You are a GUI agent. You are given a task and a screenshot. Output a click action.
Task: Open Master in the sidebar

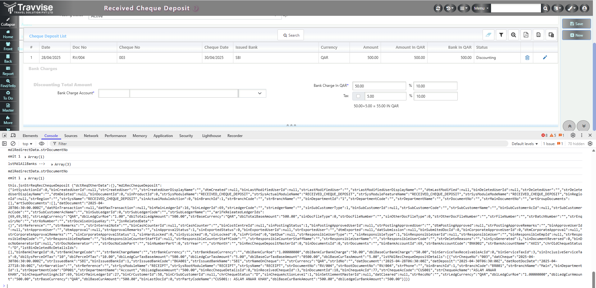pyautogui.click(x=8, y=108)
